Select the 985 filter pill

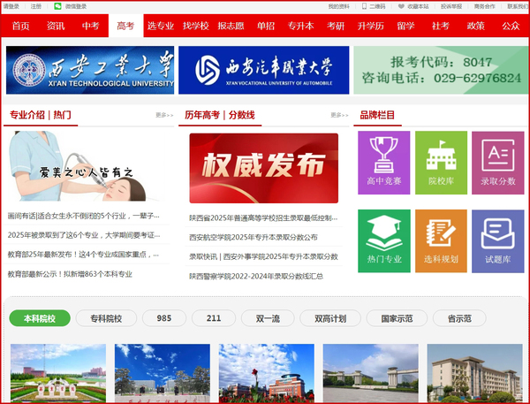(164, 318)
